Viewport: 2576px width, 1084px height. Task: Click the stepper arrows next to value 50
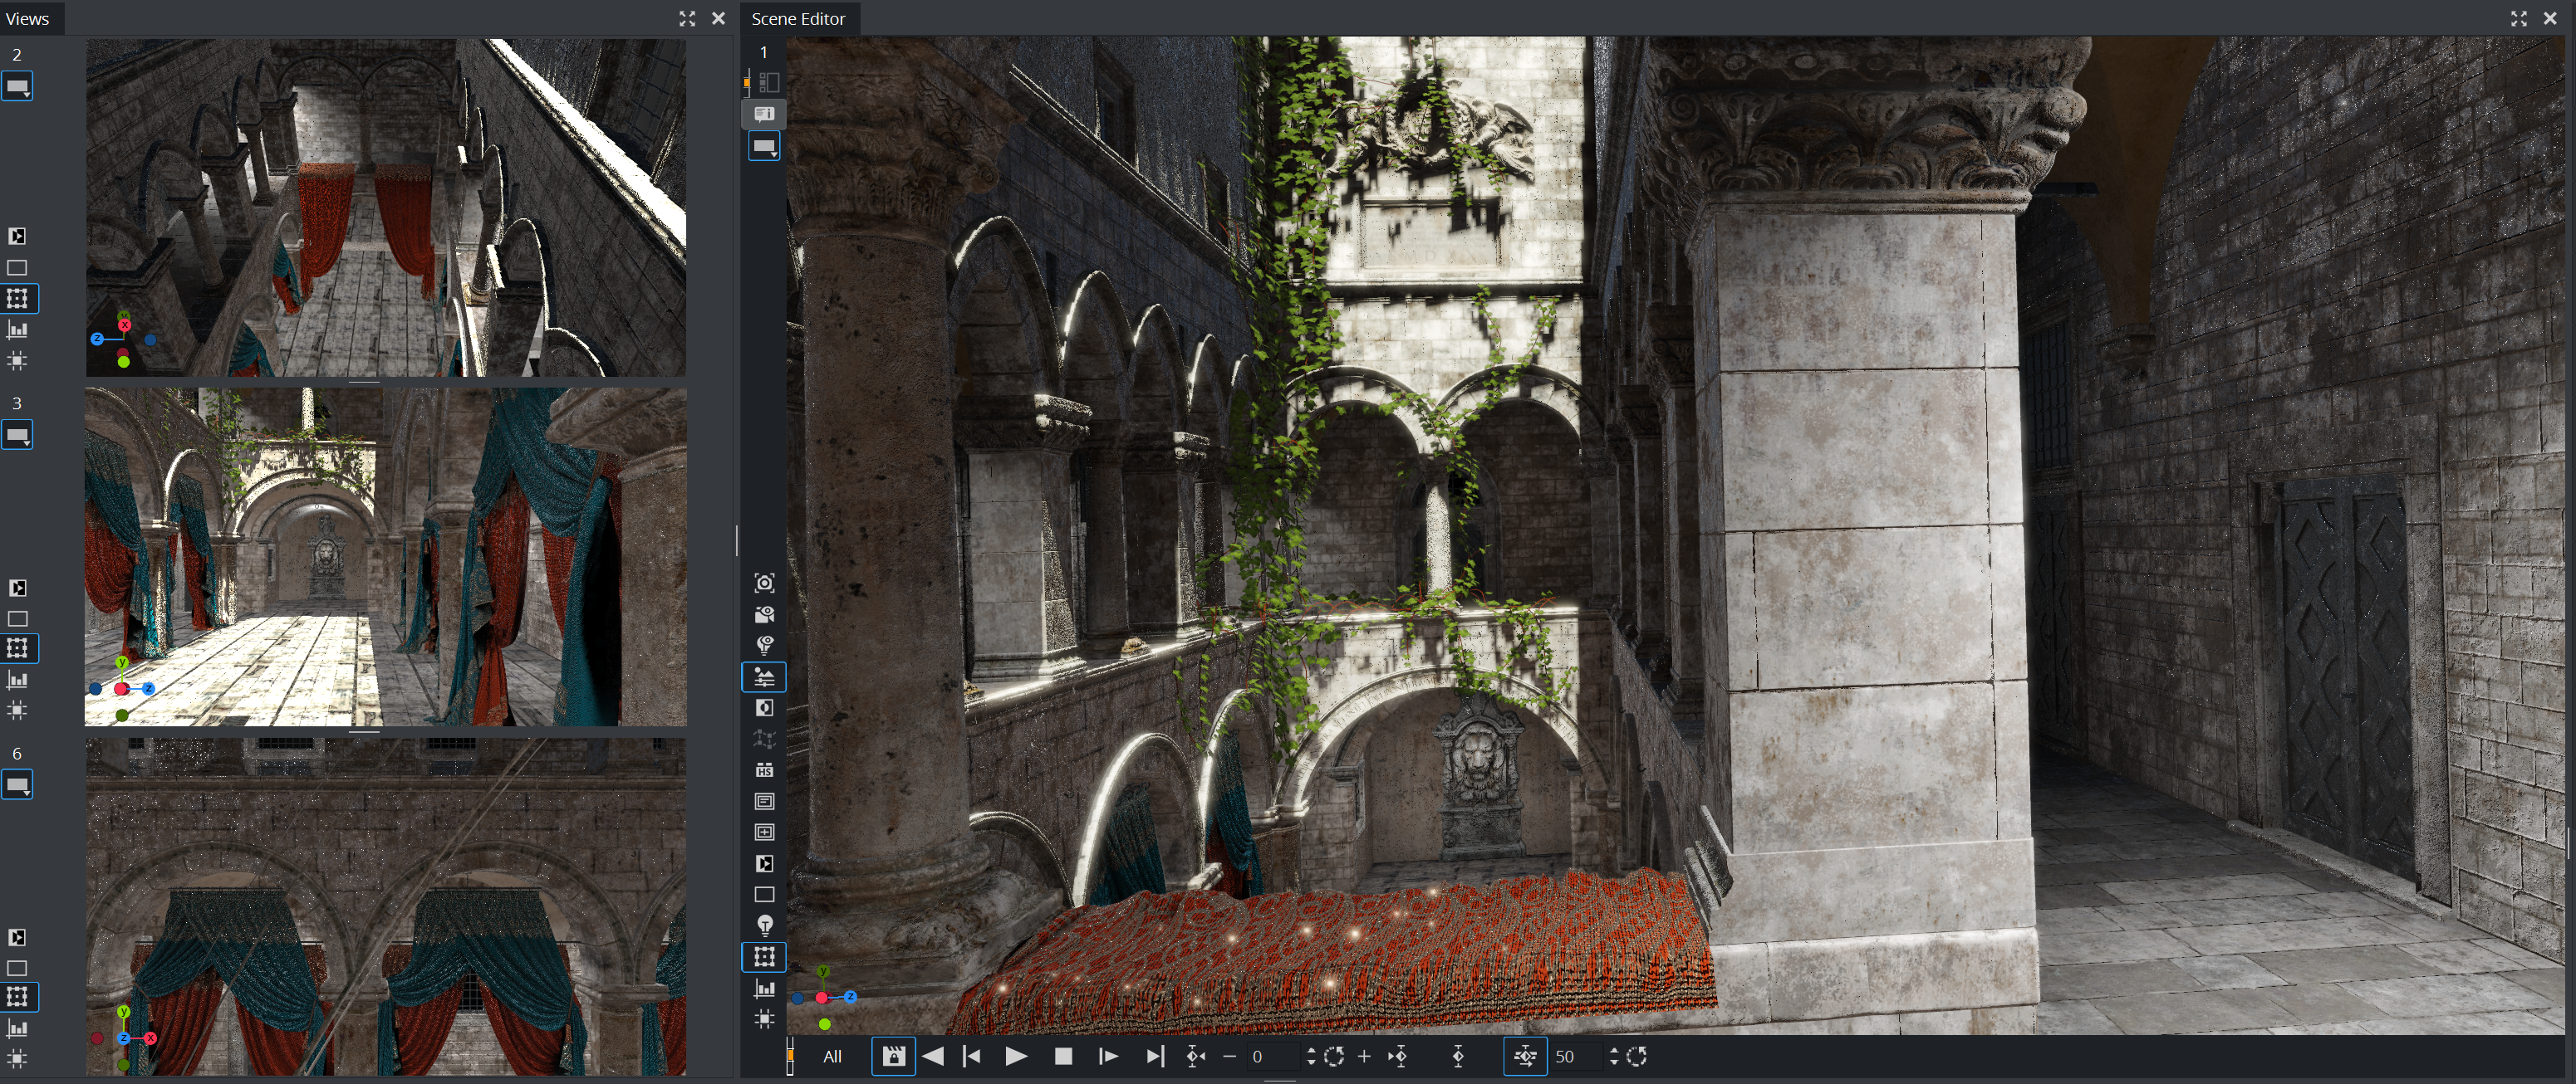[x=1613, y=1056]
